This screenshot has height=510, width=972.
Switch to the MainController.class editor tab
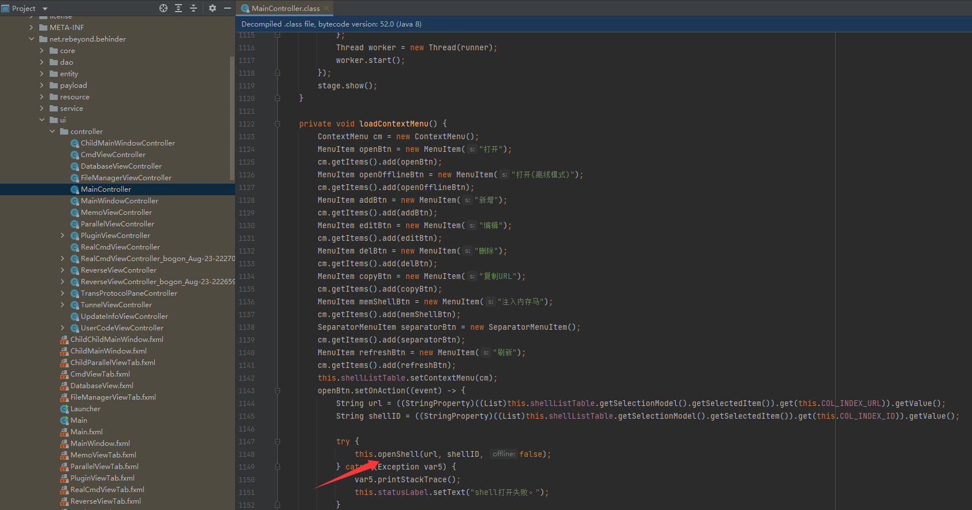click(285, 8)
